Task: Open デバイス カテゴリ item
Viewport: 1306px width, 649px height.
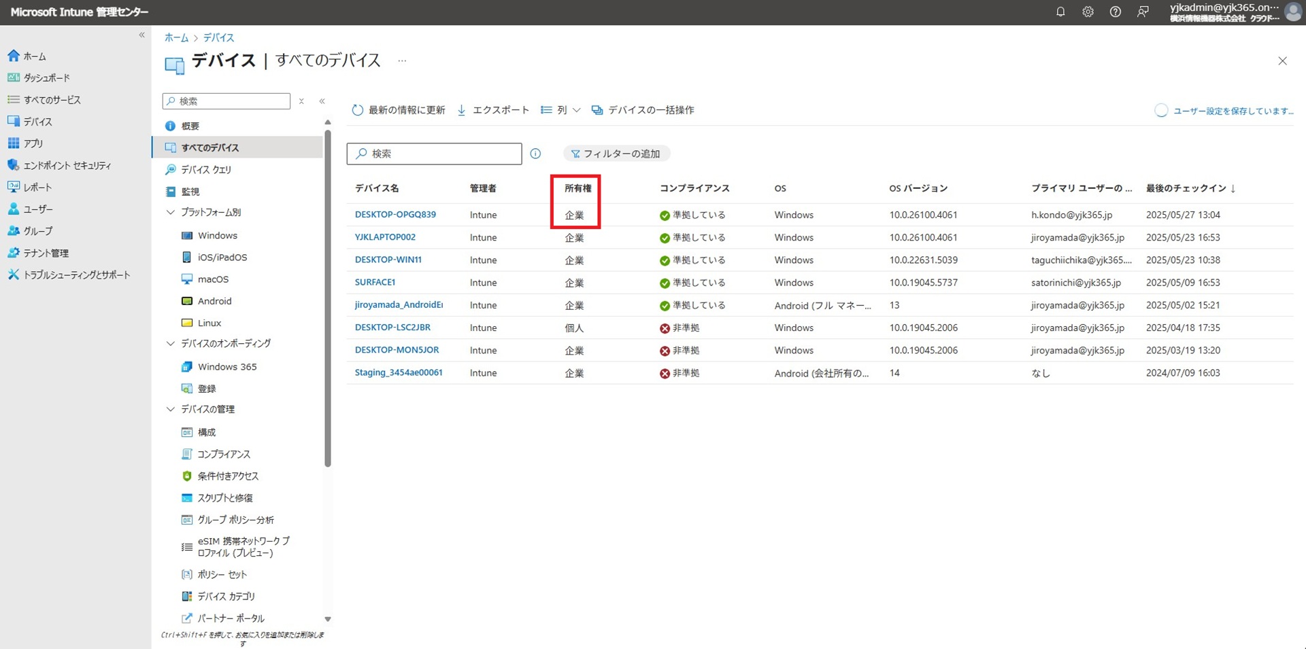Action: [226, 596]
